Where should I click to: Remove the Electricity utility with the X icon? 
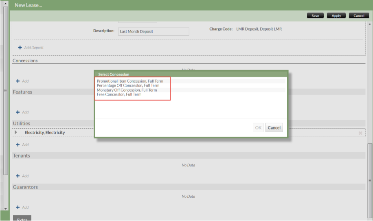click(x=360, y=133)
